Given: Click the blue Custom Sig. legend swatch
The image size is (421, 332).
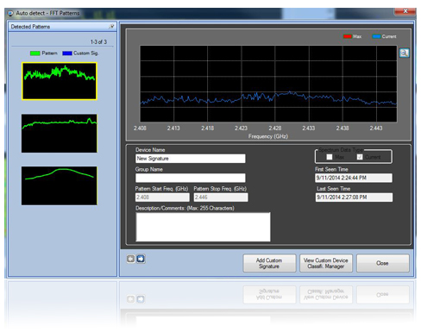Looking at the screenshot, I should point(67,53).
